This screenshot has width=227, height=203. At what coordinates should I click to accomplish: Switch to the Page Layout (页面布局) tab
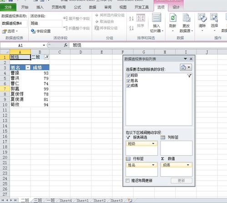point(59,7)
